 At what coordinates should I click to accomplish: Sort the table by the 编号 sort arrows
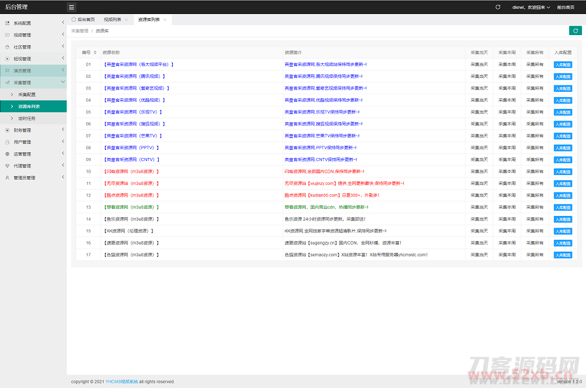point(95,53)
